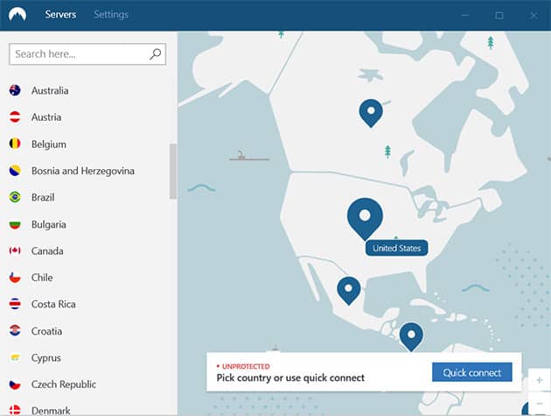Click the Bosnia and Herzegovina flag icon
This screenshot has width=551, height=416.
click(15, 171)
